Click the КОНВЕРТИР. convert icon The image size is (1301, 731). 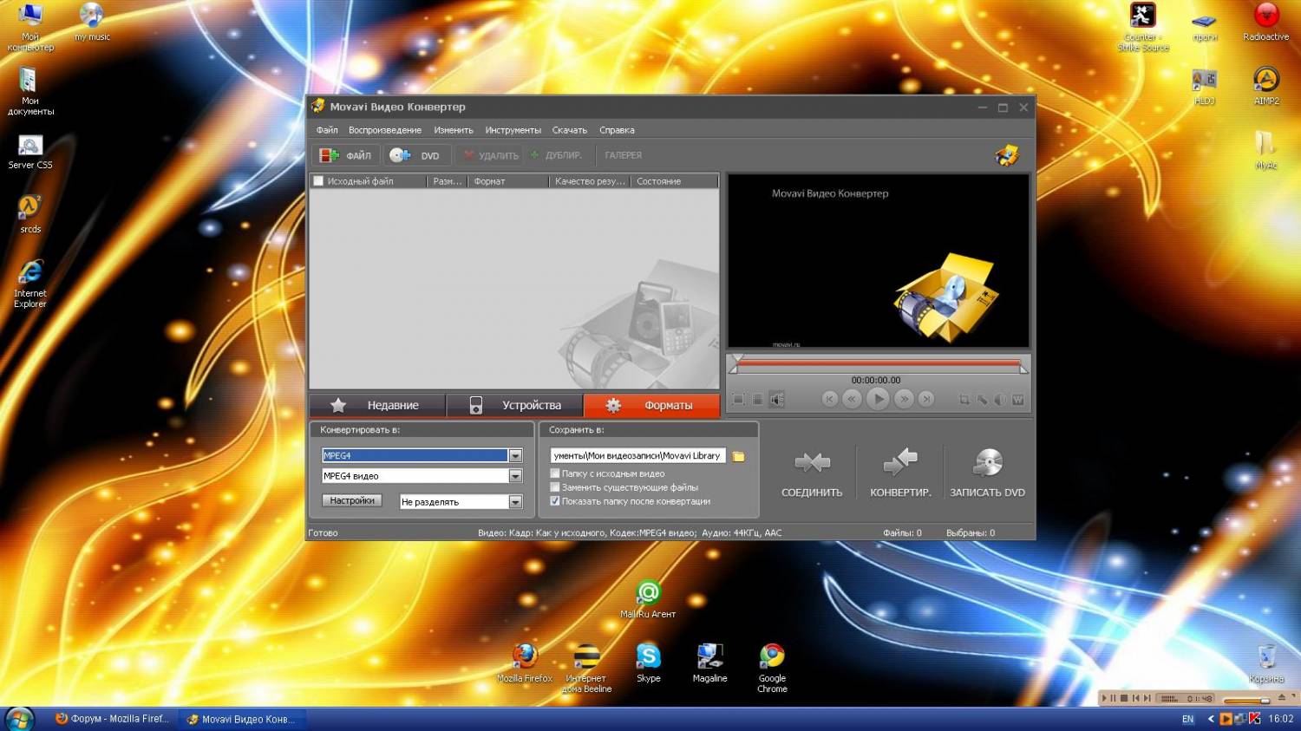[x=900, y=463]
